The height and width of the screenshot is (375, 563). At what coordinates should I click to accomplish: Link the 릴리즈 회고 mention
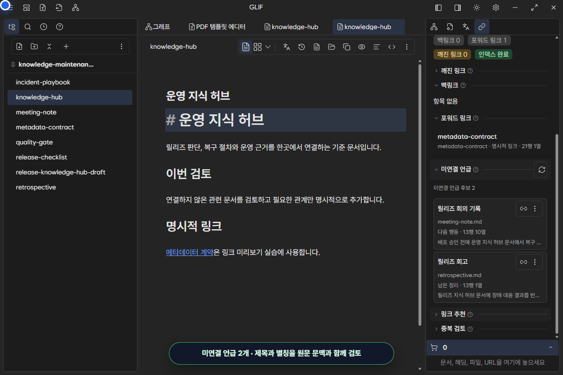[524, 262]
